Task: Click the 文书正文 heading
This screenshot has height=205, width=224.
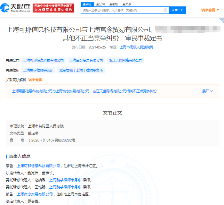Action: (x=112, y=113)
